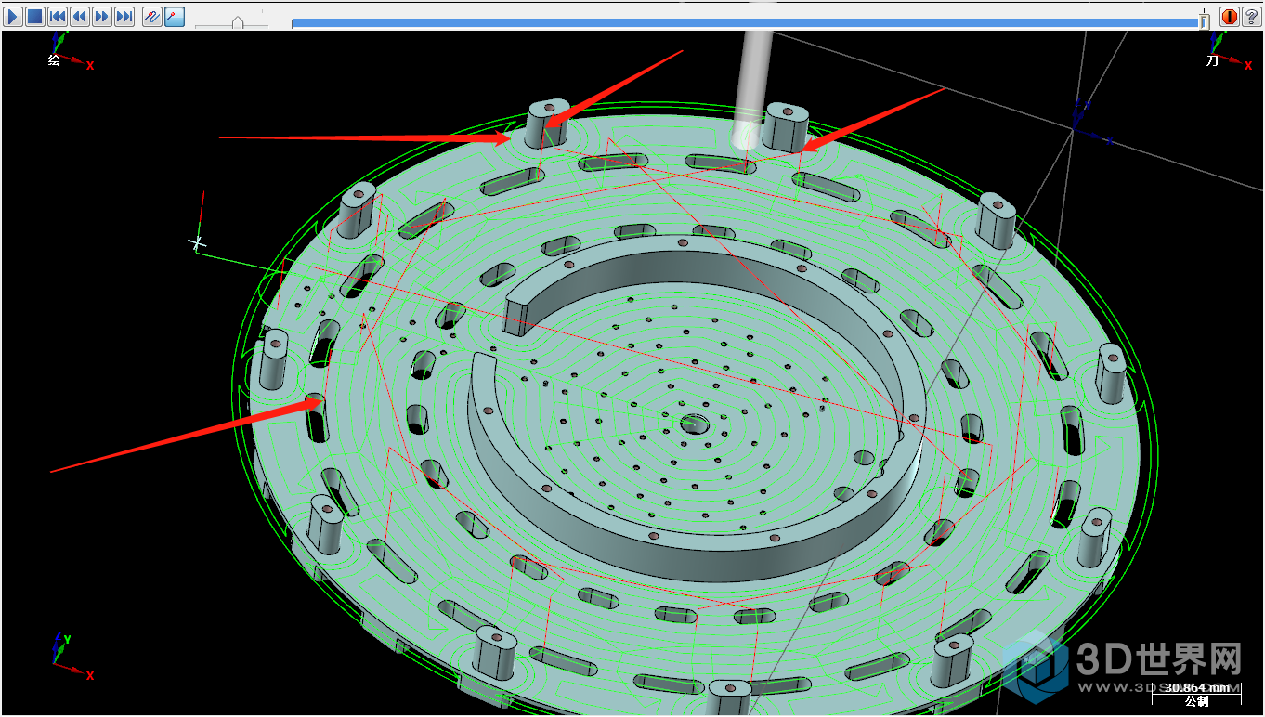The width and height of the screenshot is (1265, 717).
Task: Toggle the toolpath trace display icon
Action: coord(153,16)
